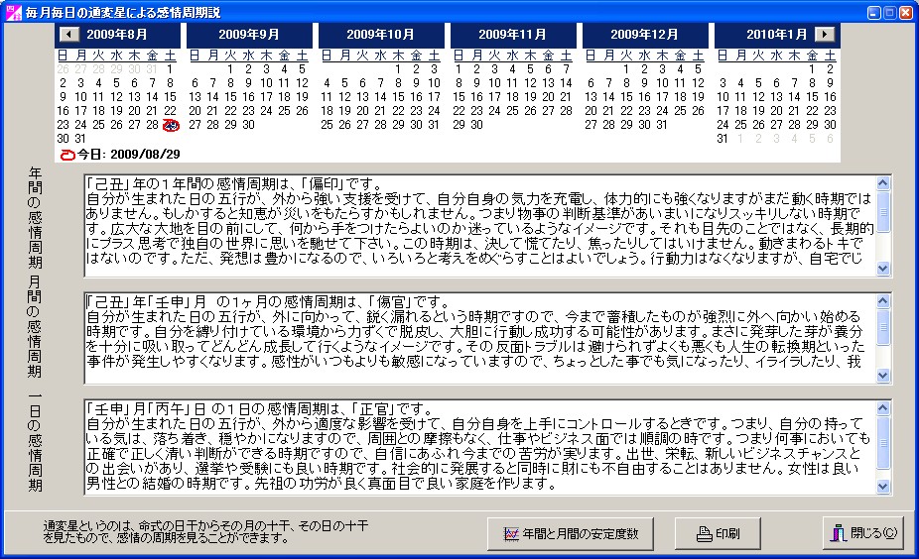Jump to today via 今日: 2009/08/29

click(120, 155)
